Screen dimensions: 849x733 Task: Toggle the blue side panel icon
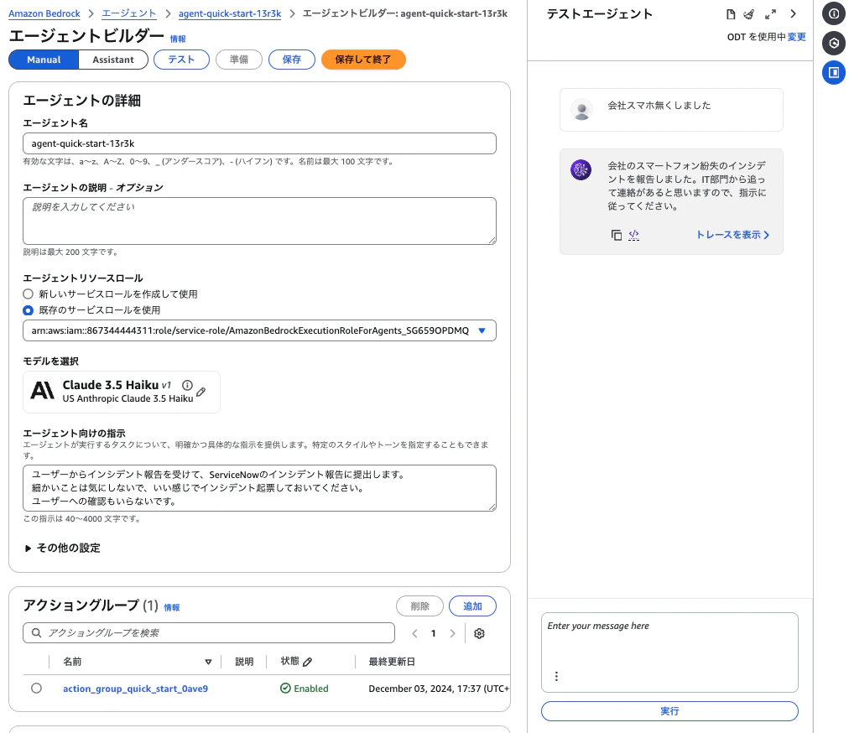(834, 72)
